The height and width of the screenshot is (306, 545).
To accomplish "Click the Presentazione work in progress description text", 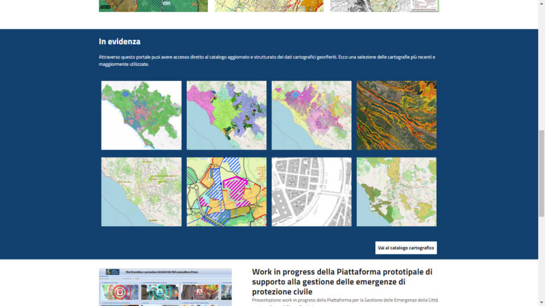I will click(x=345, y=300).
